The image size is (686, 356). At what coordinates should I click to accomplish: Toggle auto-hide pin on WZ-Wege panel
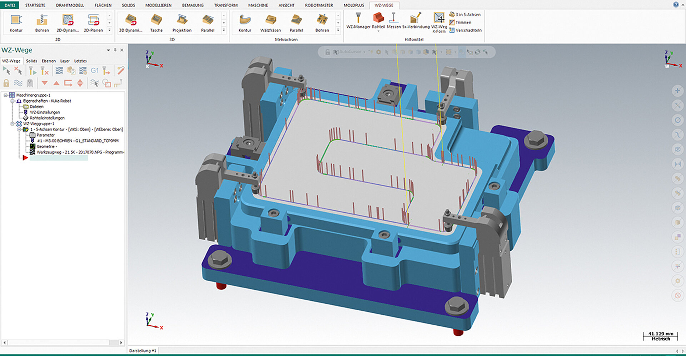(x=114, y=50)
